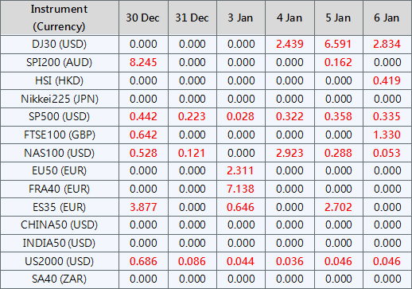
Task: Click the SPI200 (AUD) row label
Action: 60,62
